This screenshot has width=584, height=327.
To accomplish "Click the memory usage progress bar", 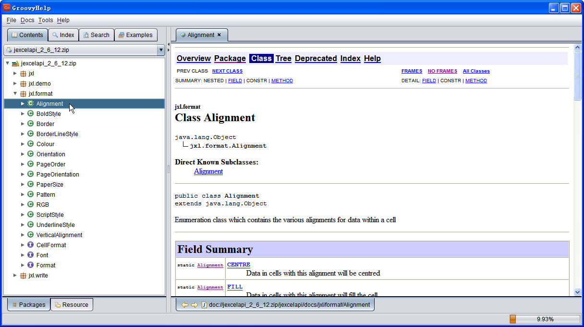I will 545,319.
